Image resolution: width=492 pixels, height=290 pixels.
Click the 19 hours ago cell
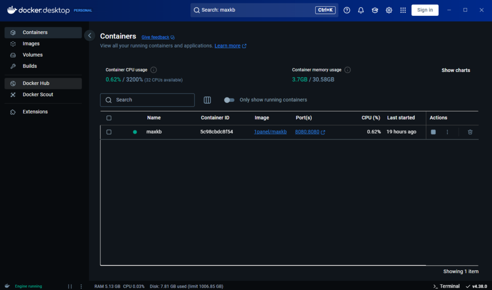coord(401,132)
